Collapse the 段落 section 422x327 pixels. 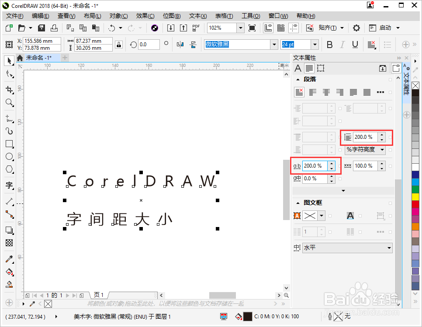click(x=298, y=79)
